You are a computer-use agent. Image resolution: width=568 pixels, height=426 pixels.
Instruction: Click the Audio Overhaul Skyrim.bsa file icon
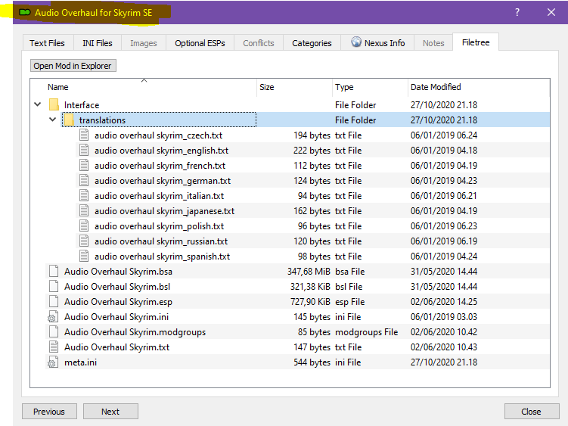[x=54, y=272]
